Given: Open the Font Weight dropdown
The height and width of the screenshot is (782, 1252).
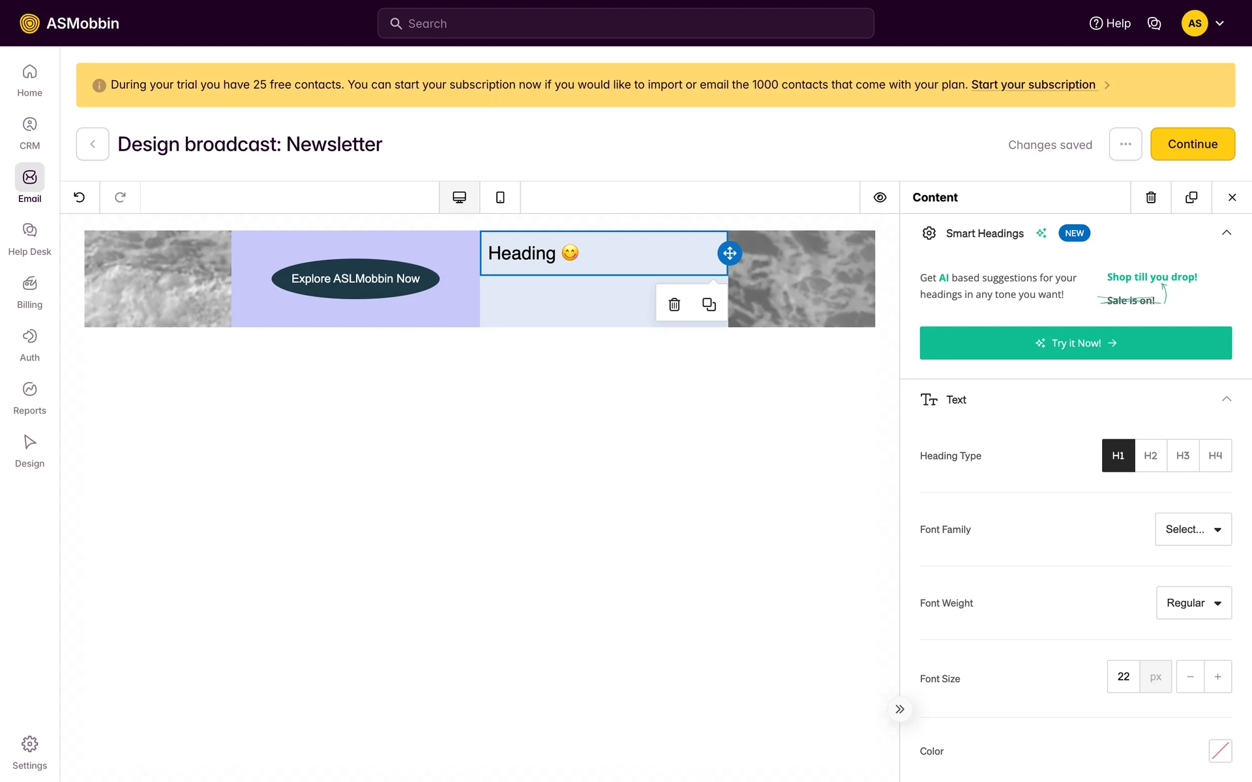Looking at the screenshot, I should point(1193,603).
